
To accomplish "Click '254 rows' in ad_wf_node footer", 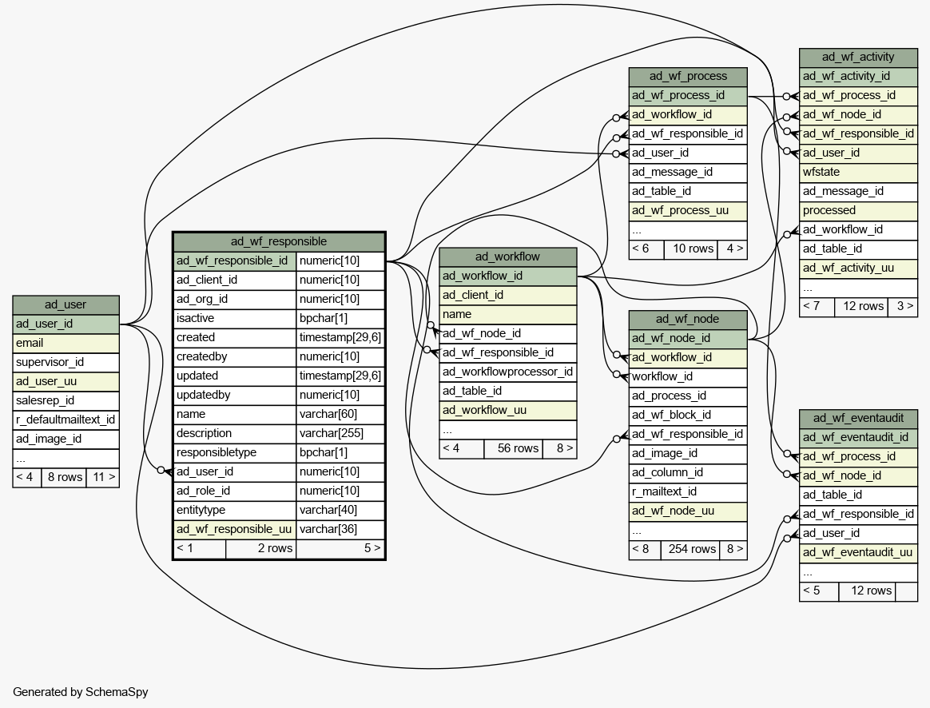I will point(690,550).
